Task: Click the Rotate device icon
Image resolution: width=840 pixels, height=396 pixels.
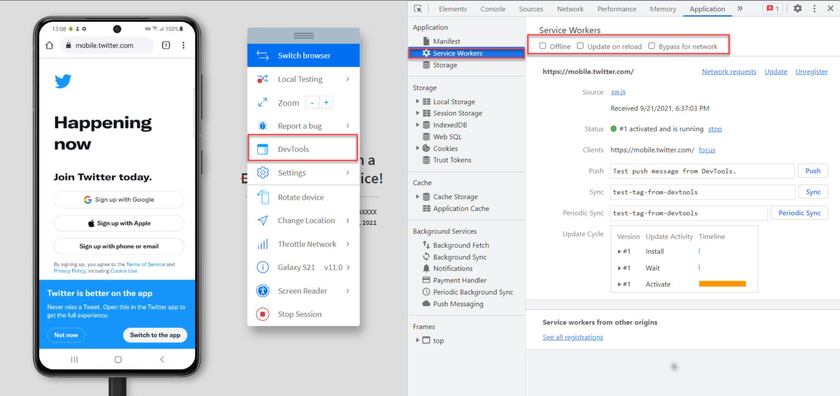Action: pyautogui.click(x=262, y=197)
